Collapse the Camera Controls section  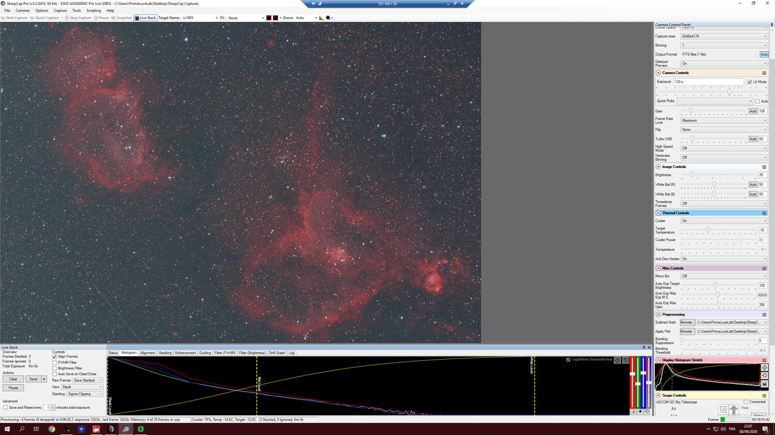(658, 73)
